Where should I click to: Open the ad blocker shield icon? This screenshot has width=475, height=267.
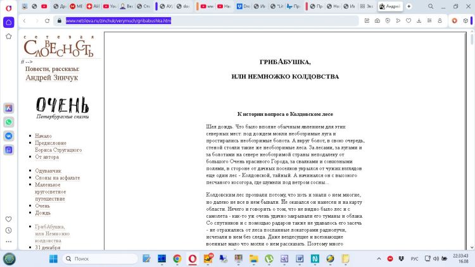coord(388,21)
